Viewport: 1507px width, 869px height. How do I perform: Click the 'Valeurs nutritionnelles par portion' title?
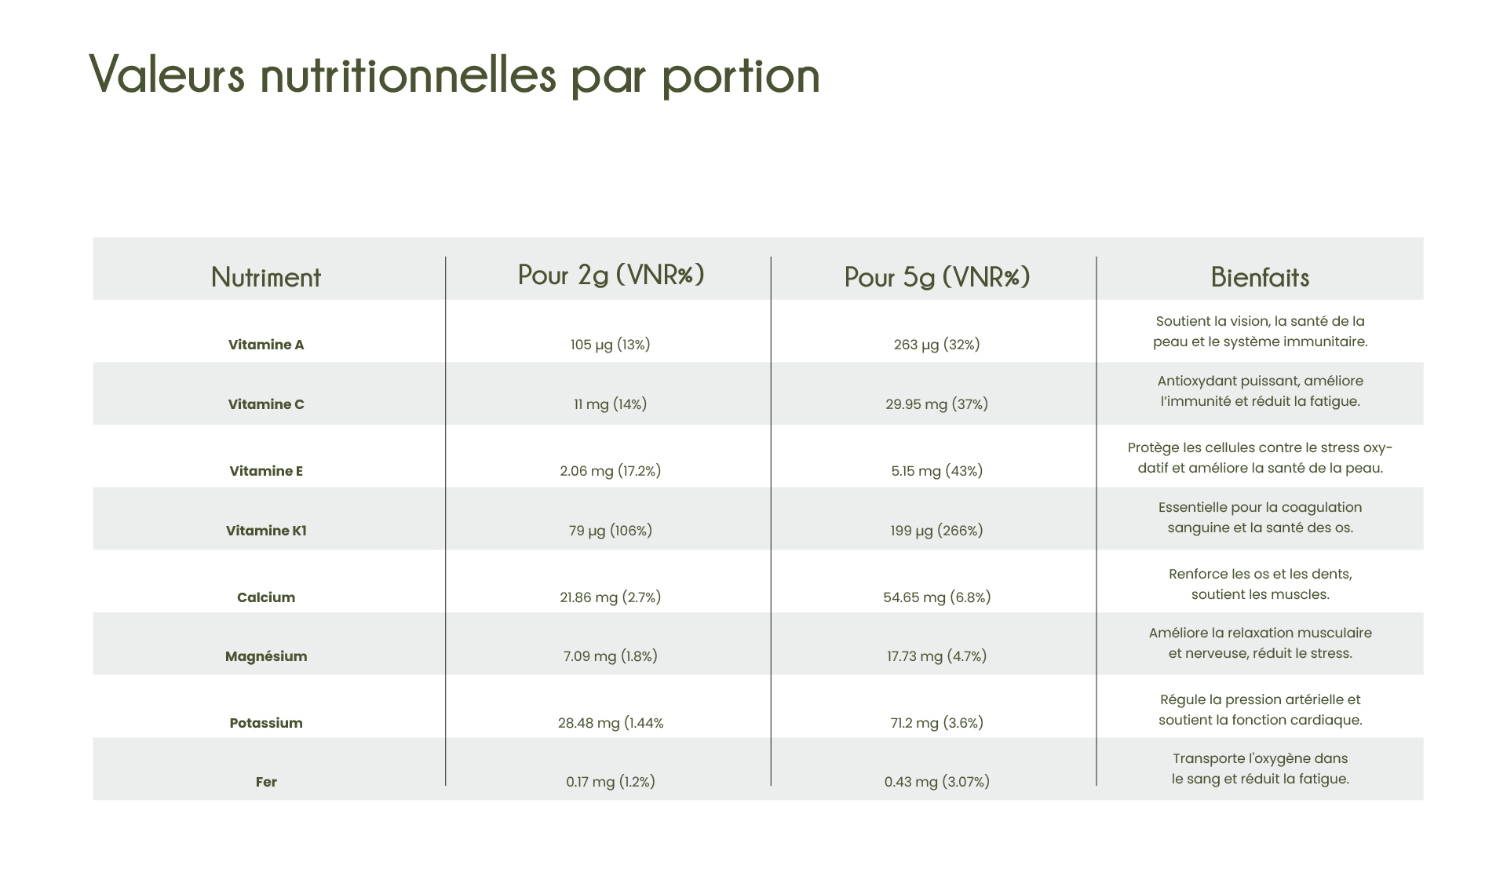coord(454,76)
